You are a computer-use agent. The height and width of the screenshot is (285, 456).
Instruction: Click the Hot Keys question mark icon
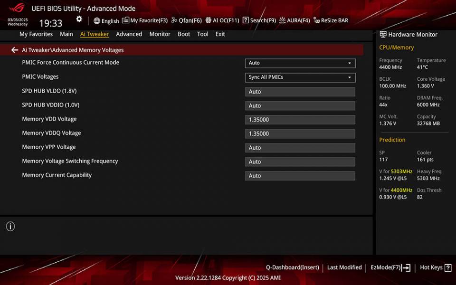(448, 267)
